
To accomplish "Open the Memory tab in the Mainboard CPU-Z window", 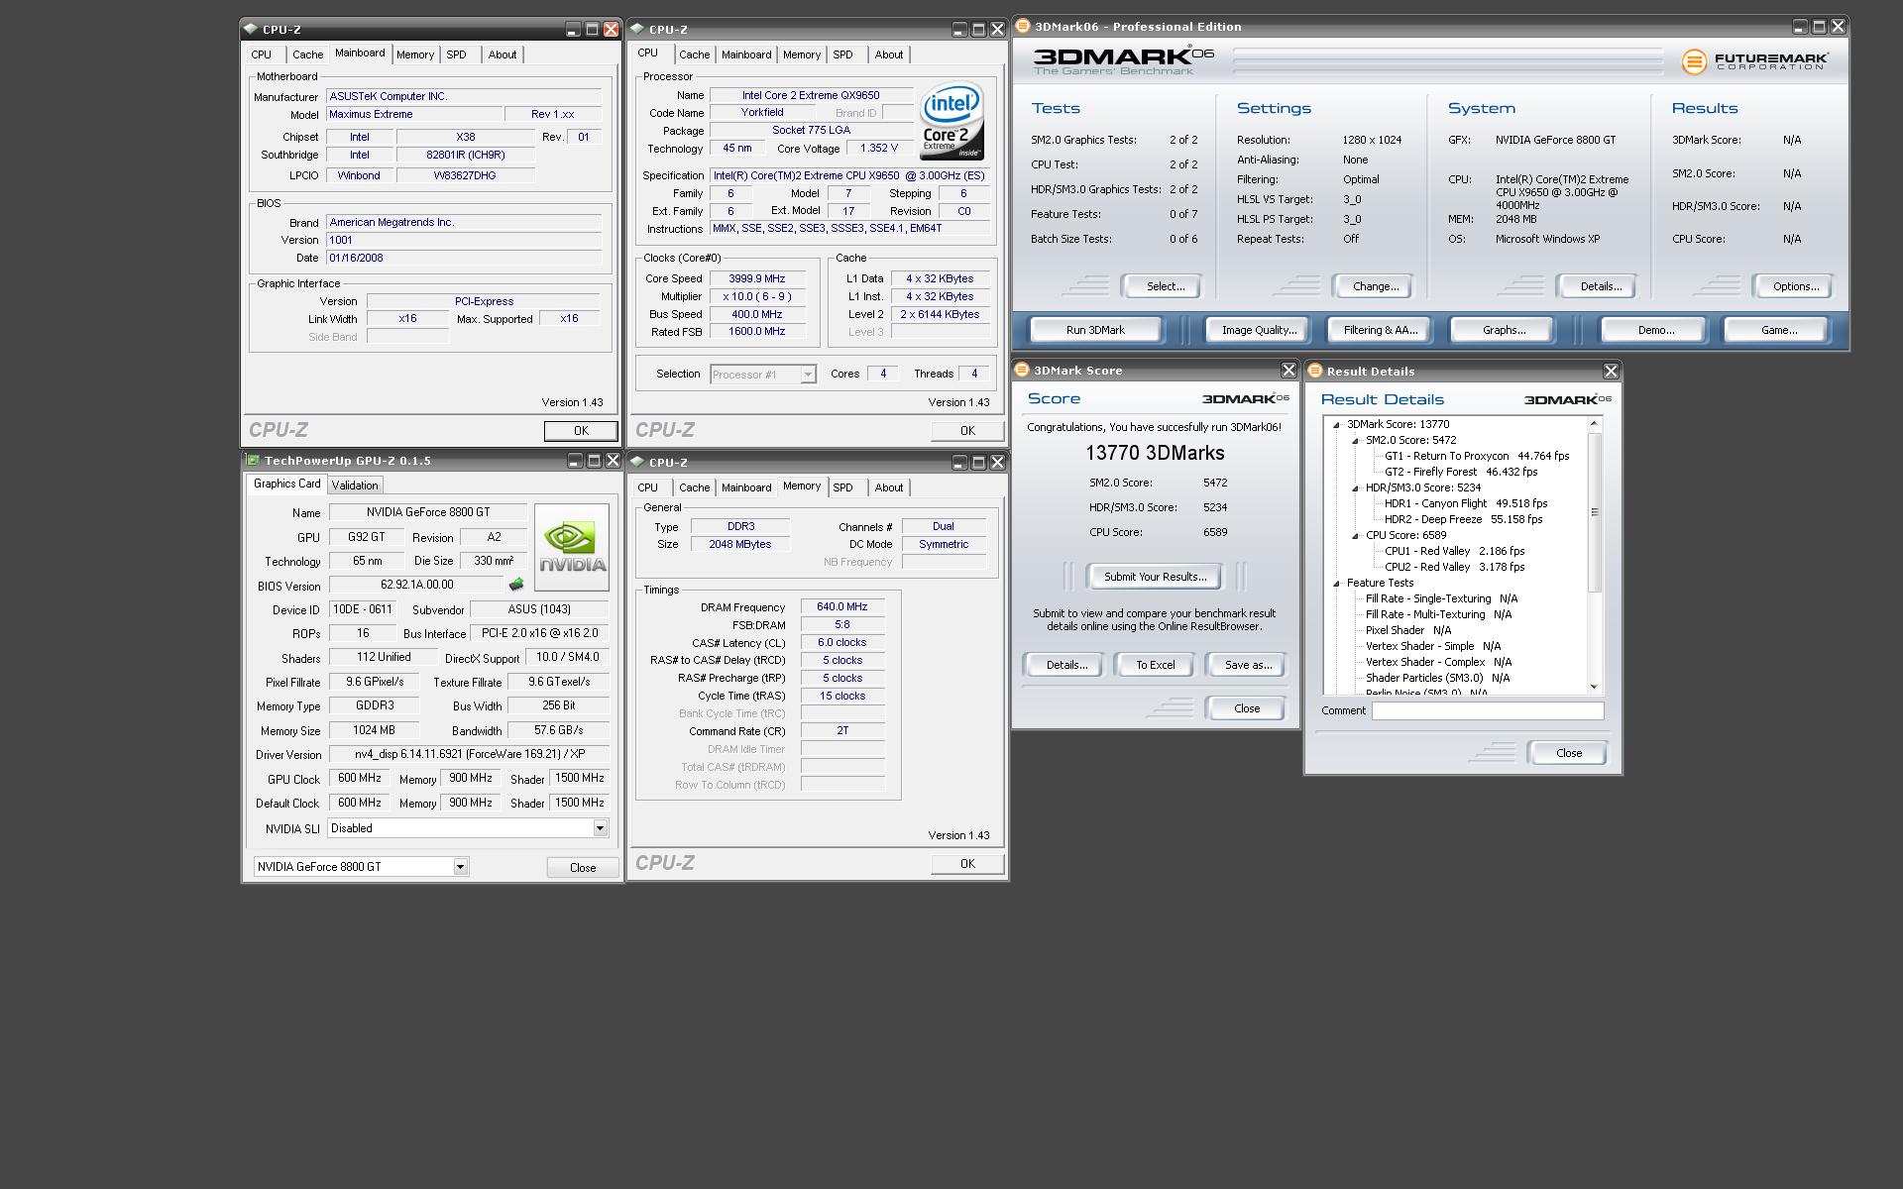I will click(415, 54).
